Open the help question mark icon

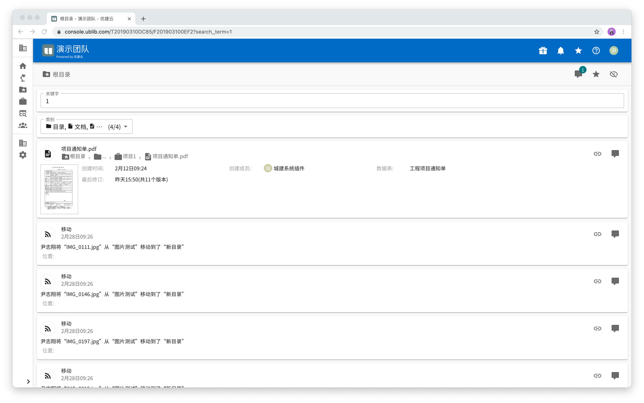click(596, 51)
